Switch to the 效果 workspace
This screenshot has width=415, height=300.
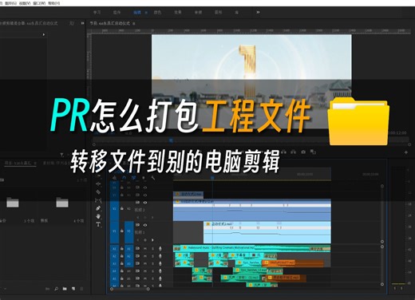[x=178, y=12]
